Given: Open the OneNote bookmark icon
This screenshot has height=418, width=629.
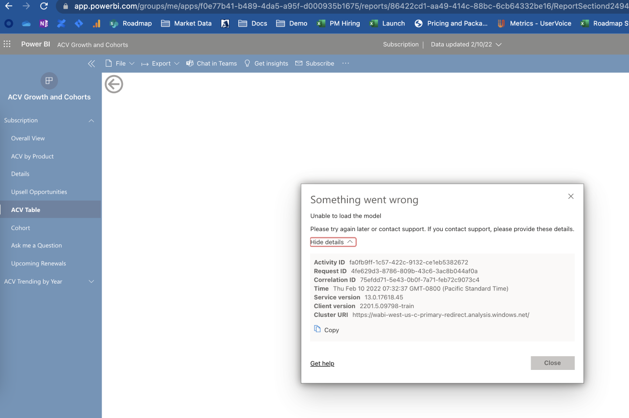Looking at the screenshot, I should pos(44,24).
